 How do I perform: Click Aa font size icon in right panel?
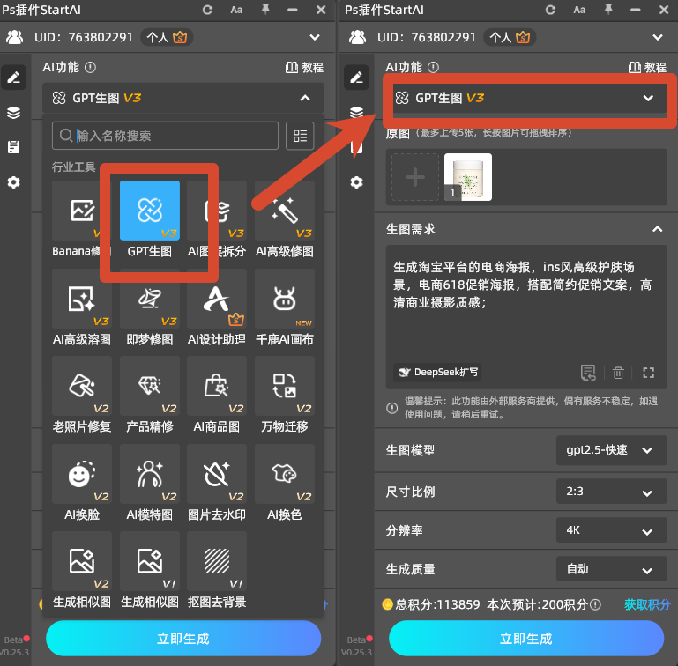(x=579, y=10)
